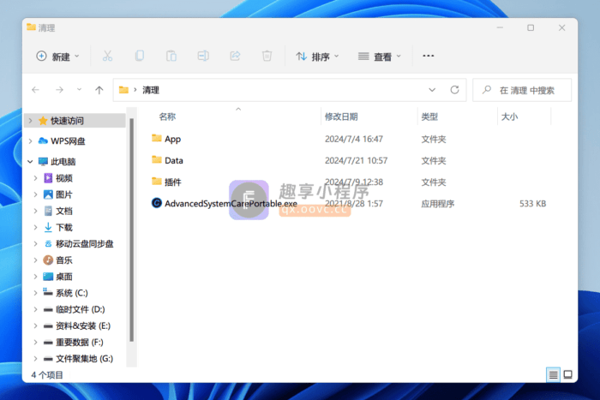Go up one folder level
Screen dimensions: 600x400
click(x=99, y=90)
